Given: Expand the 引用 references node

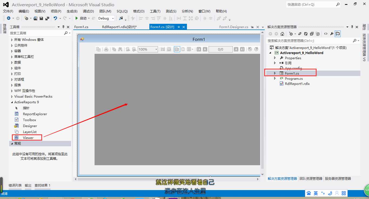Looking at the screenshot, I should point(275,63).
